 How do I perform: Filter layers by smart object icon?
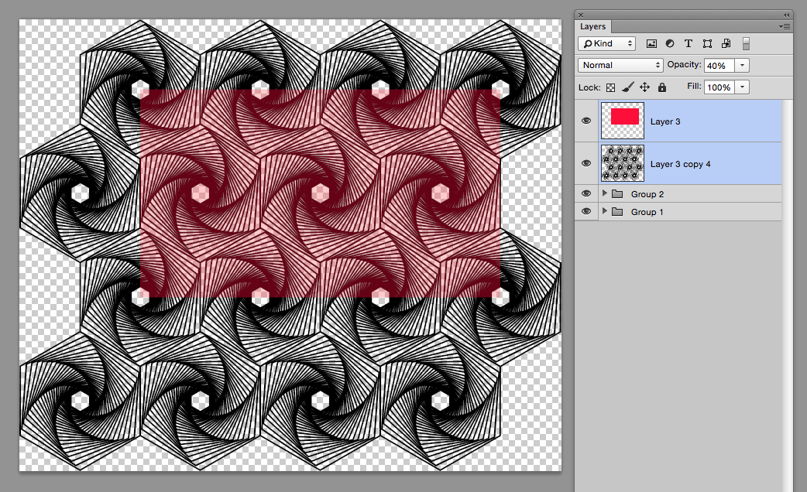(x=726, y=43)
